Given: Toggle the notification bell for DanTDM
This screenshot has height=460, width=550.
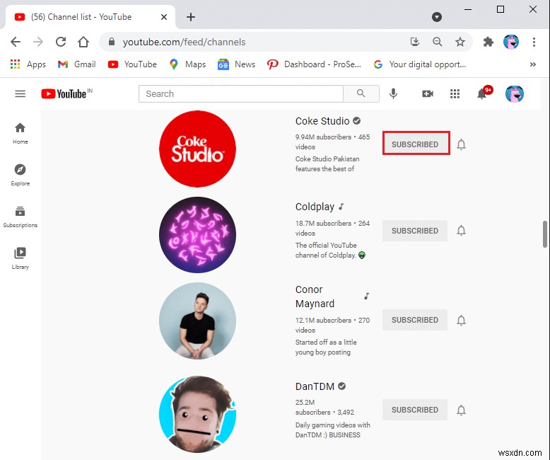Looking at the screenshot, I should click(x=461, y=410).
